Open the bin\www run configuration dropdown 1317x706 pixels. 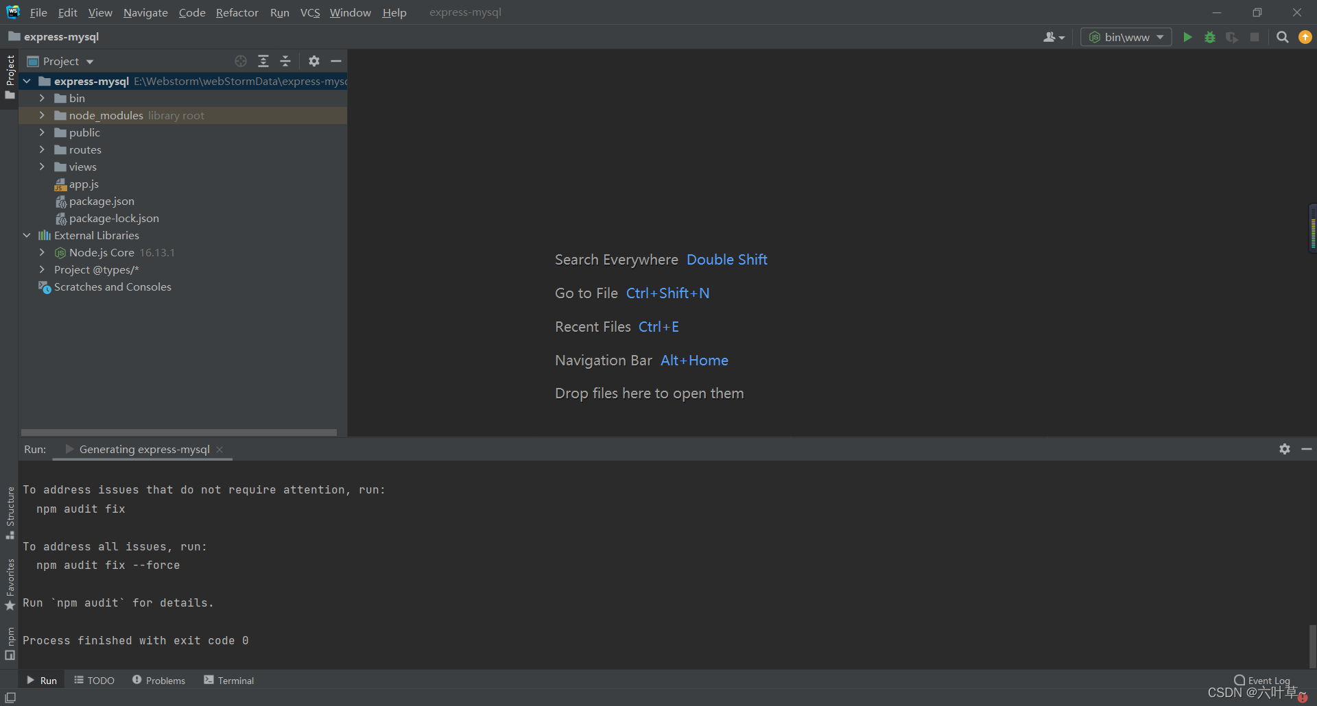point(1126,37)
